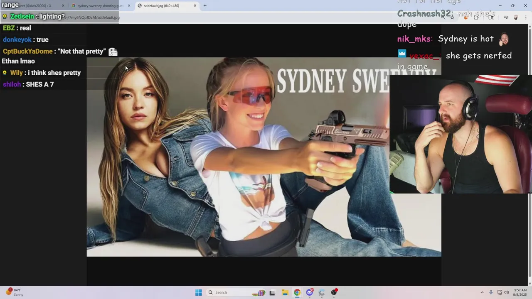Screen dimensions: 532x299
Task: Switch to the sddefault.jpg tab
Action: coord(166,6)
